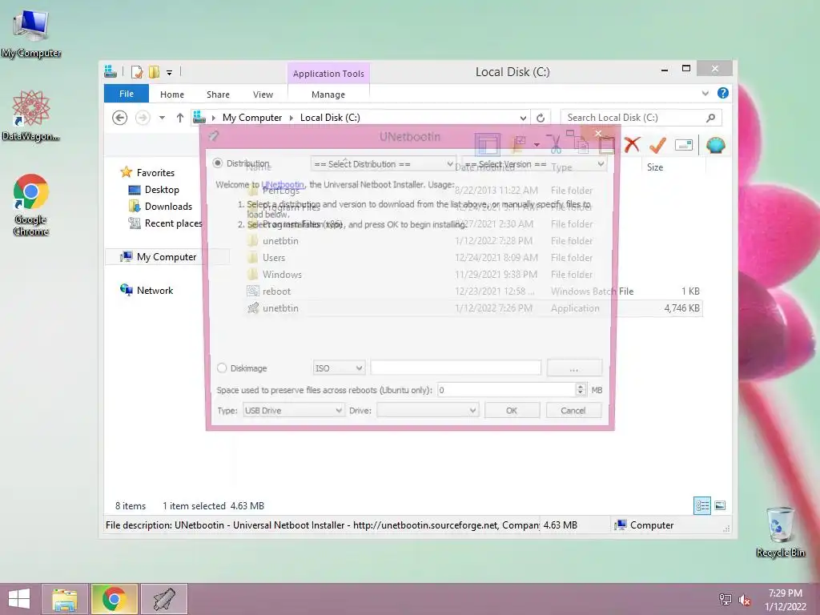Image resolution: width=820 pixels, height=615 pixels.
Task: Open the File tab in Explorer ribbon
Action: pos(127,94)
